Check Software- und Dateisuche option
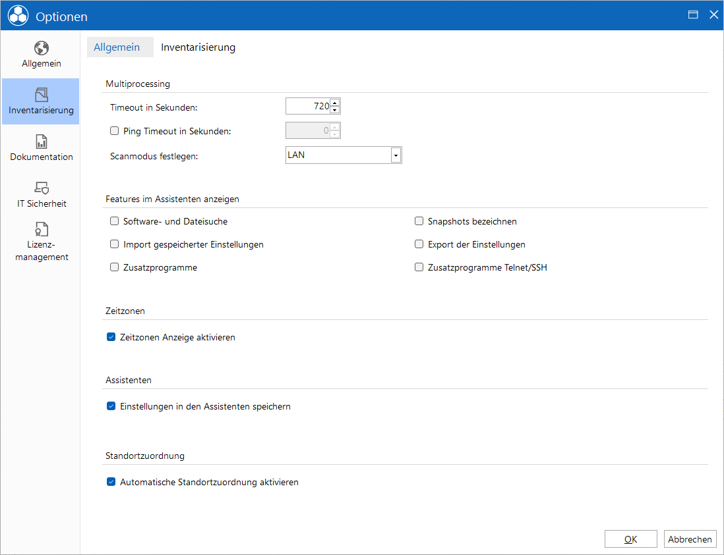 (115, 221)
